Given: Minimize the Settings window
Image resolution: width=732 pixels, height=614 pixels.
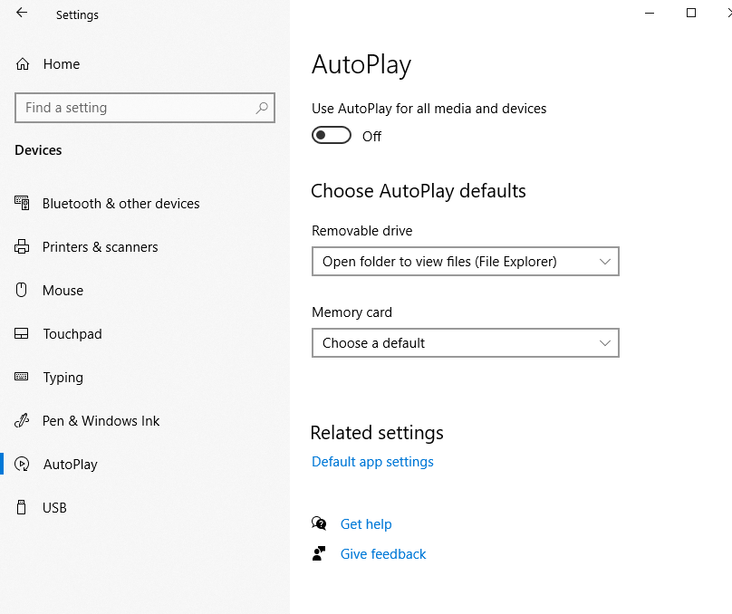Looking at the screenshot, I should 650,13.
